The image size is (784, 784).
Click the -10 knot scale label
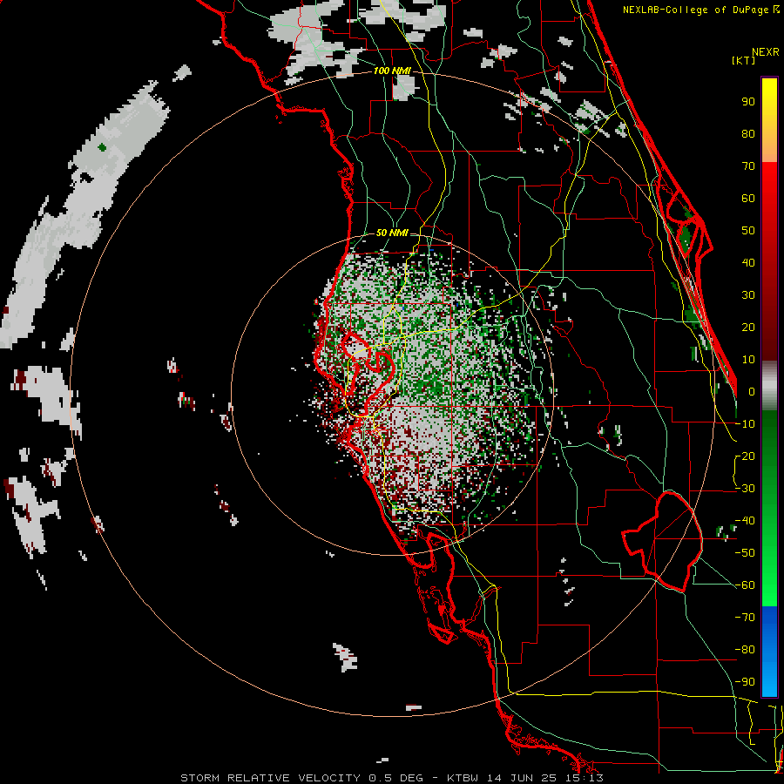click(745, 424)
